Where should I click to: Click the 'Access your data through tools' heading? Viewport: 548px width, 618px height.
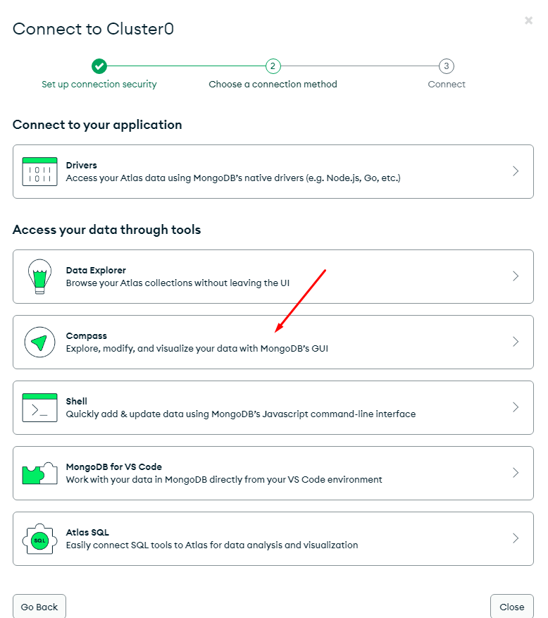[107, 230]
